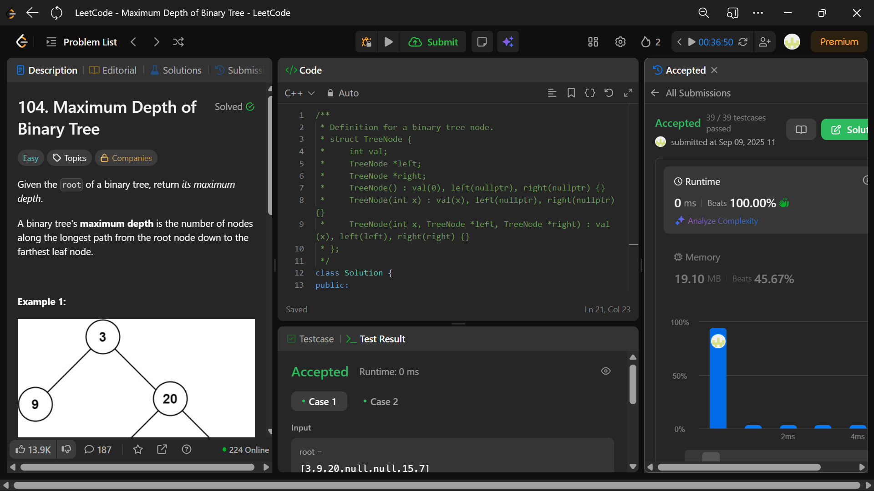Click the debug code icon
This screenshot has height=491, width=874.
pos(366,42)
